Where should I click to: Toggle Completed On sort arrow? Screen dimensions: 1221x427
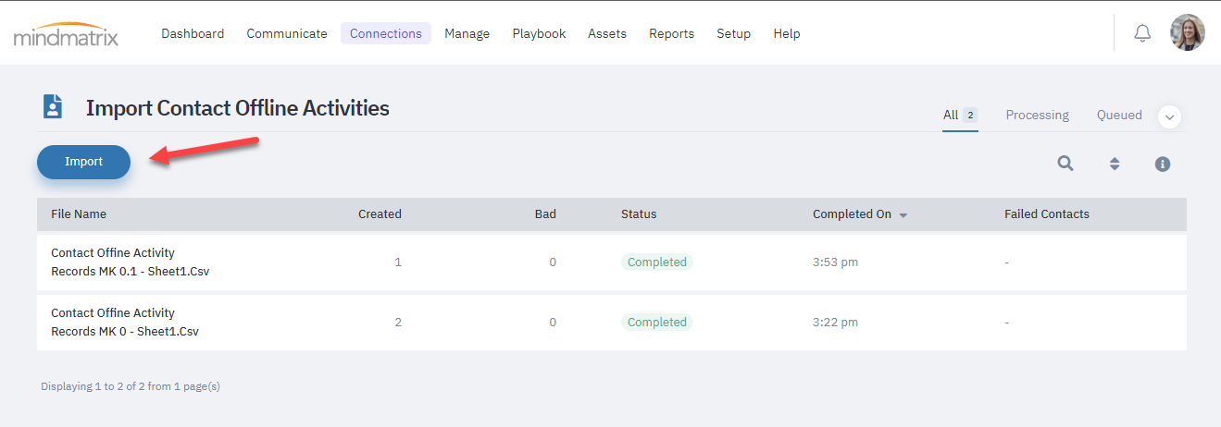pyautogui.click(x=903, y=214)
